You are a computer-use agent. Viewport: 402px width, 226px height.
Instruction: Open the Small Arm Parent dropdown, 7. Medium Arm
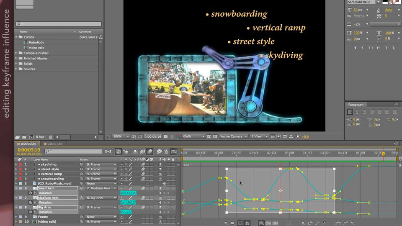click(101, 188)
